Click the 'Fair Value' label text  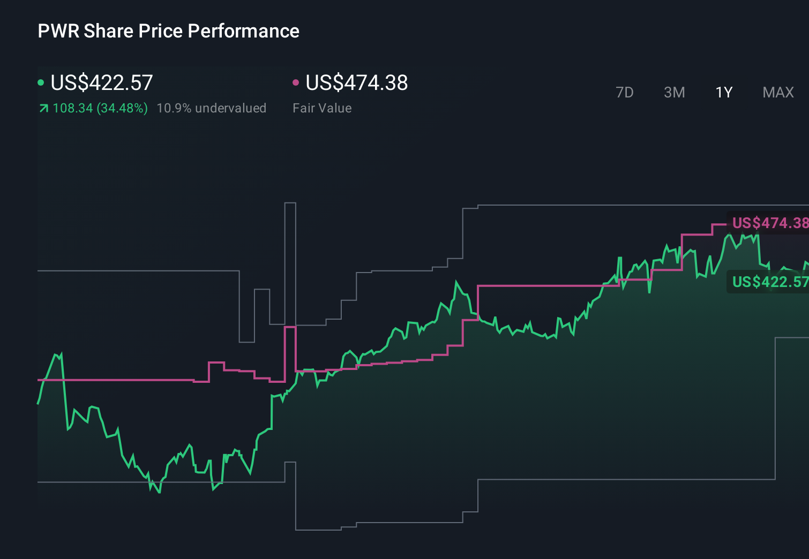click(x=322, y=108)
